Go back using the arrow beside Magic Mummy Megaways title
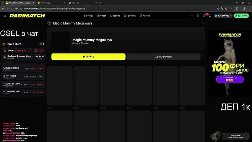Image resolution: width=252 pixels, height=142 pixels. coord(49,23)
